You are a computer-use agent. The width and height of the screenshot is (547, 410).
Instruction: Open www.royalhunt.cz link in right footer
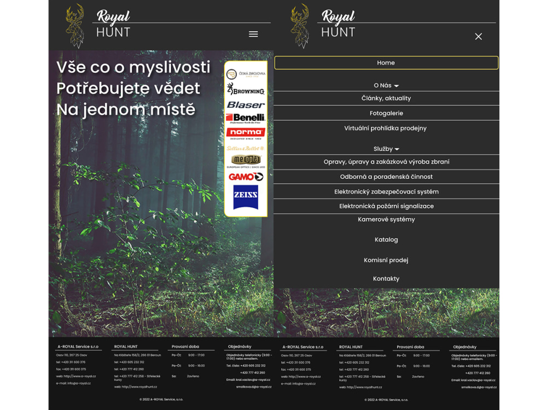(x=364, y=387)
